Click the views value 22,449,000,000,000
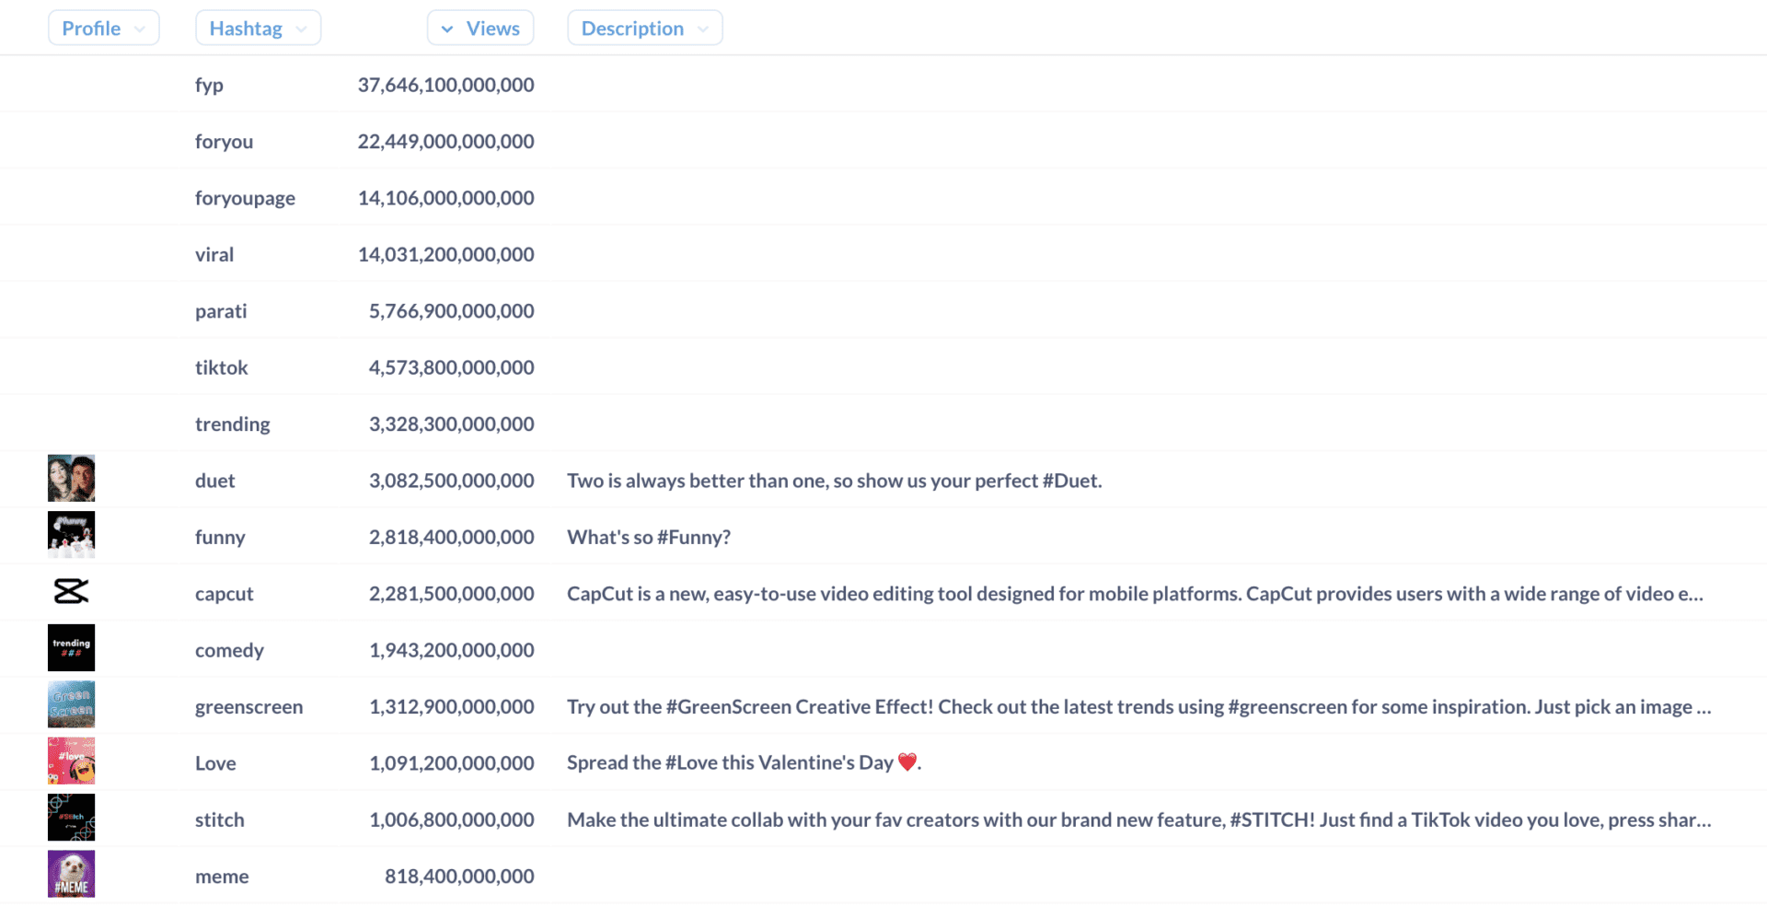This screenshot has width=1767, height=906. (445, 142)
